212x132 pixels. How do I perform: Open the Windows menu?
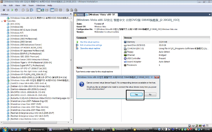pos(41,5)
